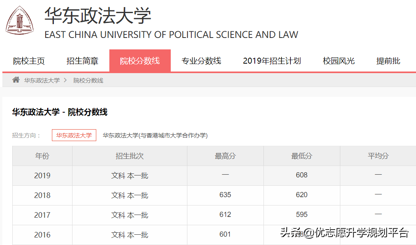Switch to the 招生简章 tab
416x245 pixels.
(82, 60)
